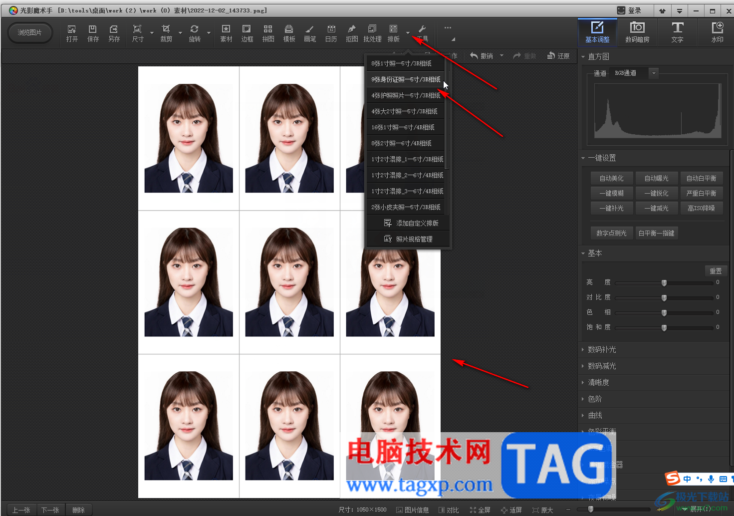
Task: Open the 模板 template tool
Action: (x=289, y=33)
